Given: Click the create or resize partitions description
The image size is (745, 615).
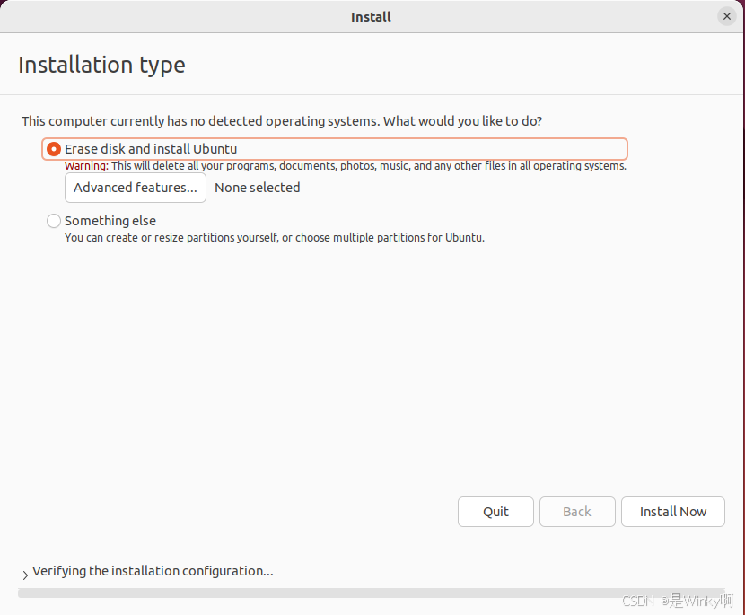Looking at the screenshot, I should point(275,238).
